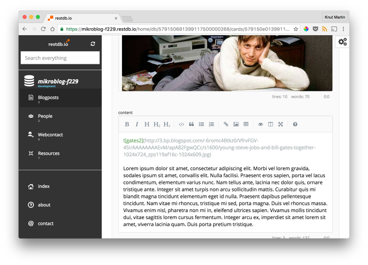Image resolution: width=368 pixels, height=265 pixels.
Task: Click the browser address bar URL
Action: [178, 29]
